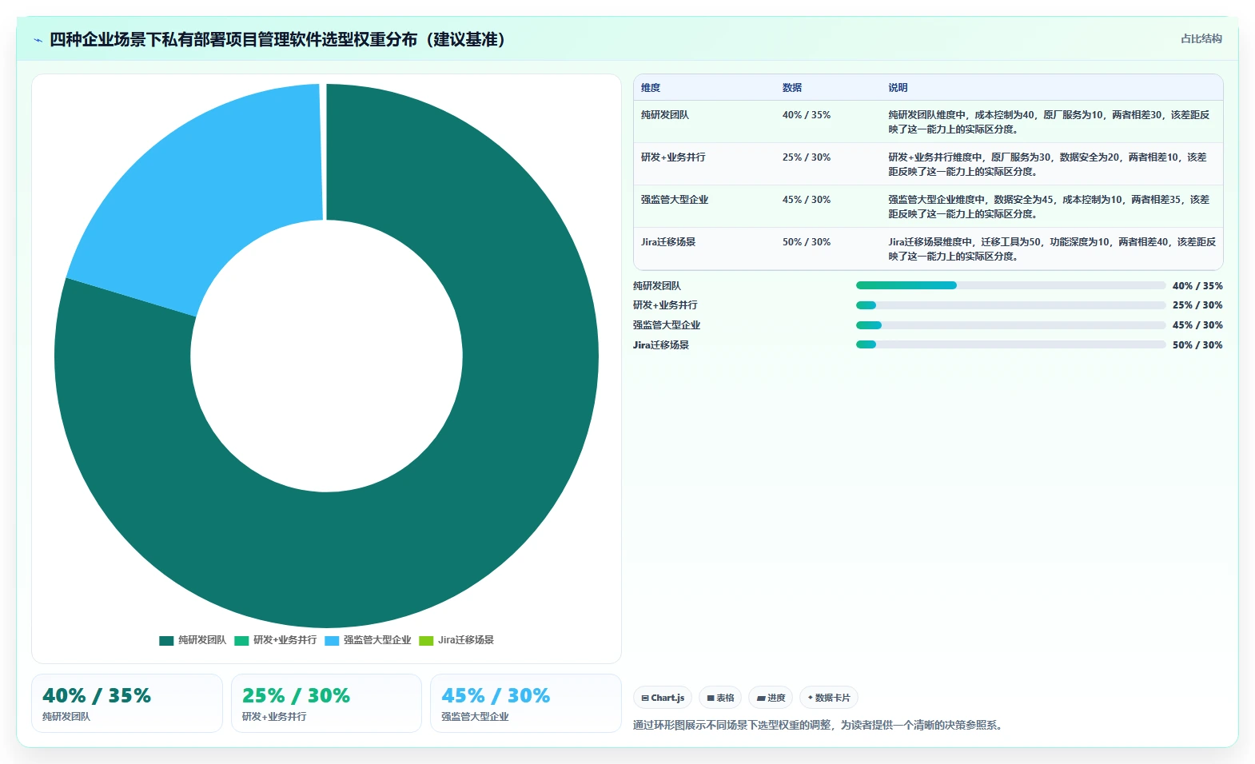Click the 45% / 30% data card
1255x764 pixels.
[526, 703]
